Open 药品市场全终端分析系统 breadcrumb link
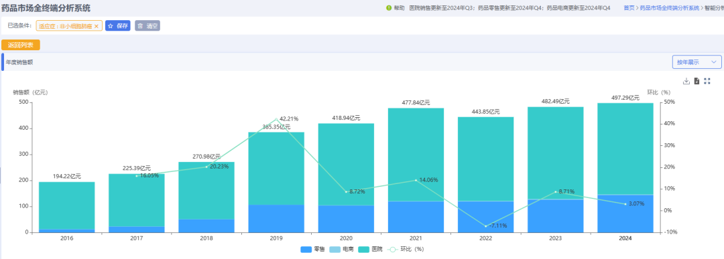 670,8
